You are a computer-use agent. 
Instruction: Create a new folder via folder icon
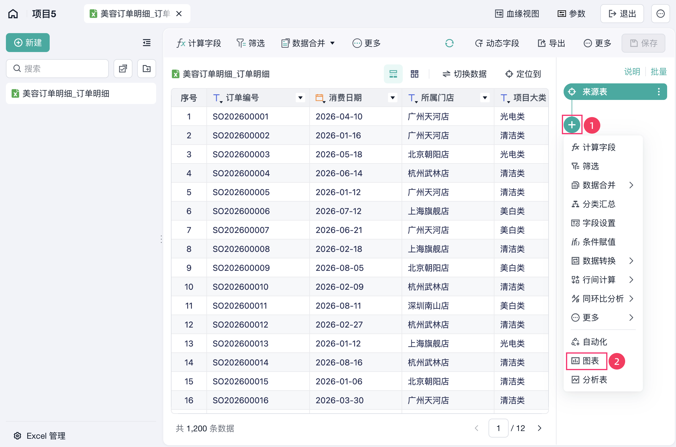(147, 69)
